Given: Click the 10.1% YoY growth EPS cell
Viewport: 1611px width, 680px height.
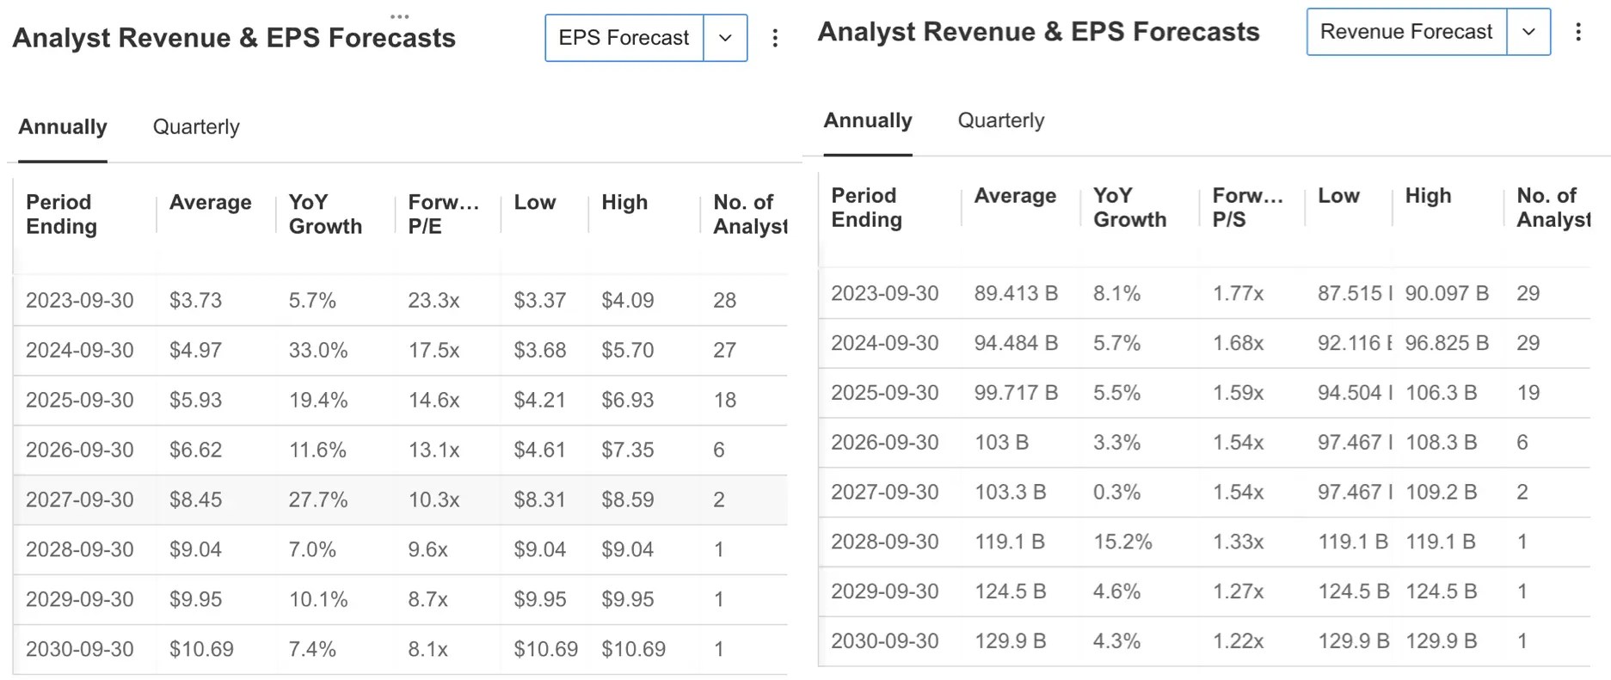Looking at the screenshot, I should pyautogui.click(x=317, y=599).
